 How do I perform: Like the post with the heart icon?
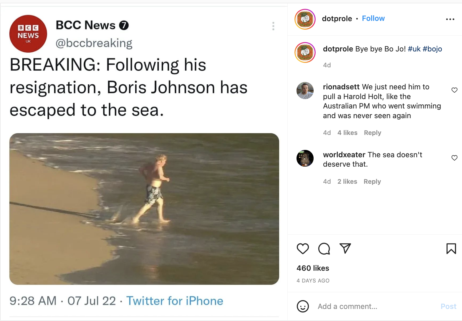click(303, 249)
